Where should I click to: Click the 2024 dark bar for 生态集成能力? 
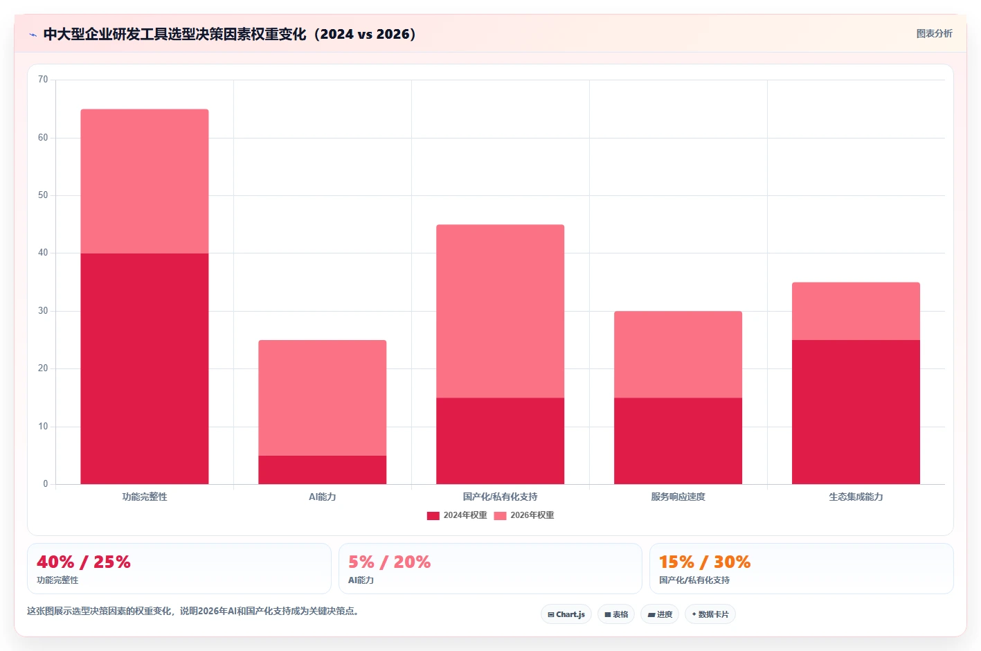[x=856, y=412]
